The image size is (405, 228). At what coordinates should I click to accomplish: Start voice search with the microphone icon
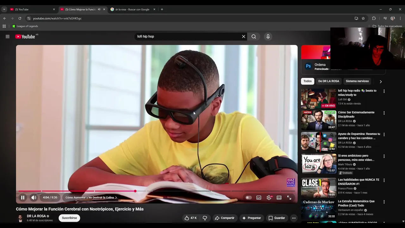tap(268, 36)
